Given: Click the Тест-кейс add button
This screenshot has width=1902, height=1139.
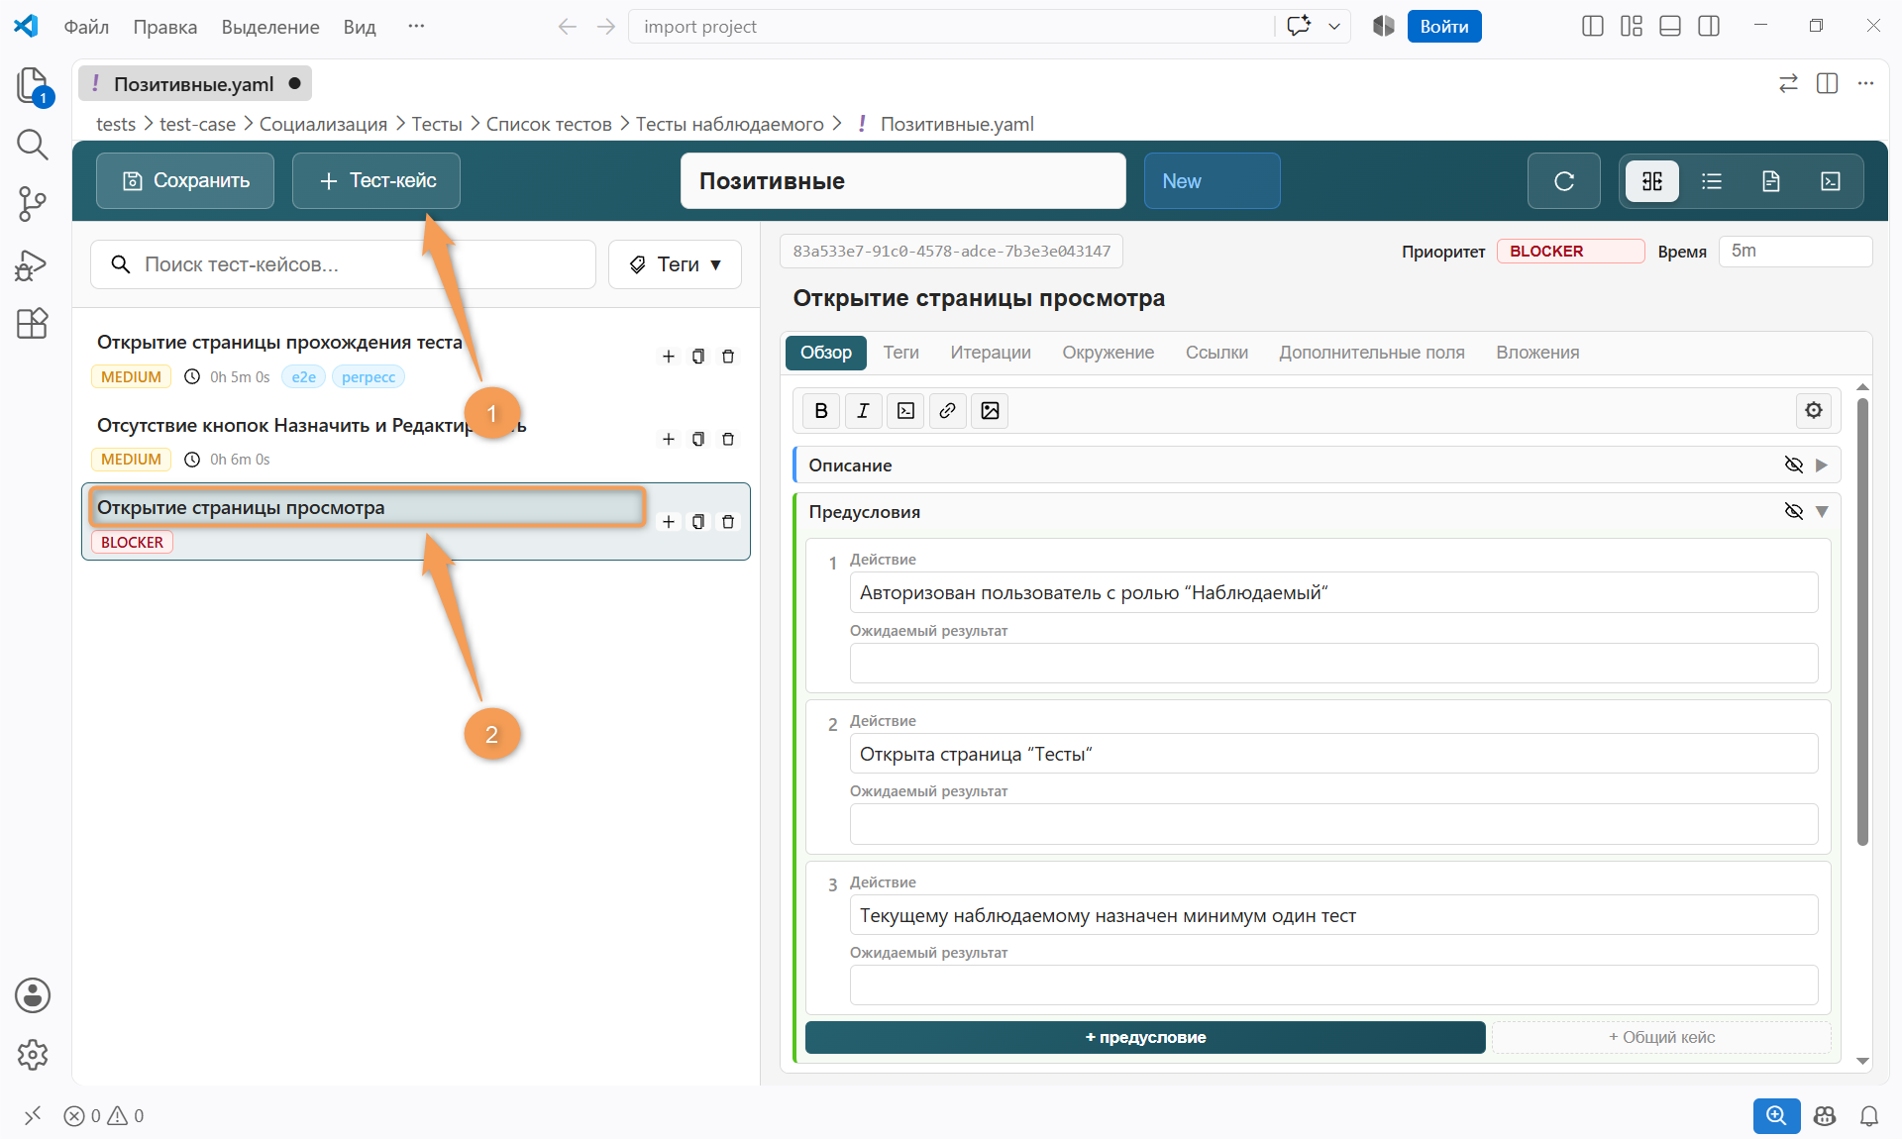Looking at the screenshot, I should [x=376, y=181].
